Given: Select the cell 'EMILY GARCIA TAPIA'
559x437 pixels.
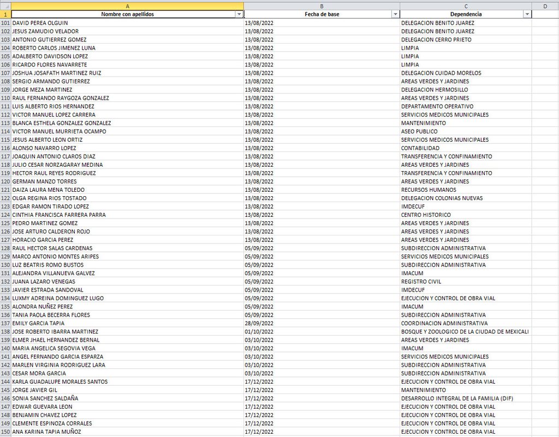Looking at the screenshot, I should [127, 323].
